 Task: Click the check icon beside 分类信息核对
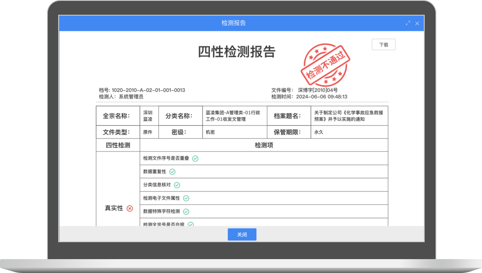tap(177, 185)
